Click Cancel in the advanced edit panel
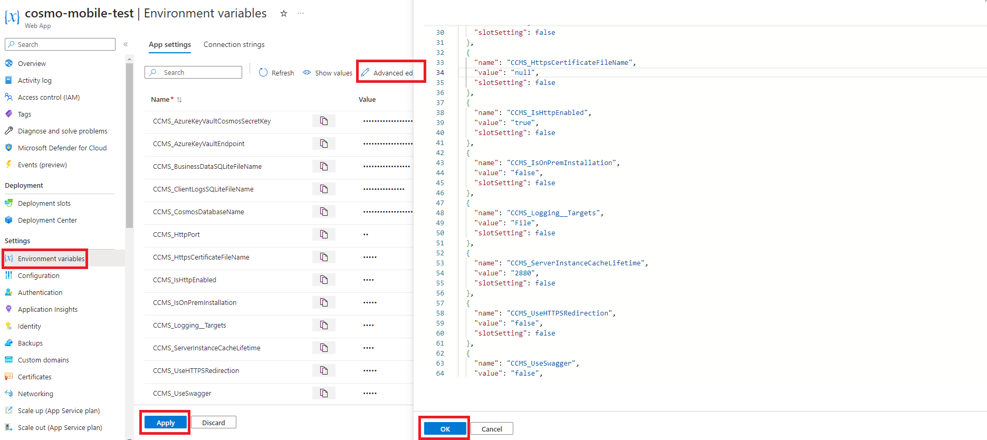The width and height of the screenshot is (987, 440). pyautogui.click(x=492, y=429)
